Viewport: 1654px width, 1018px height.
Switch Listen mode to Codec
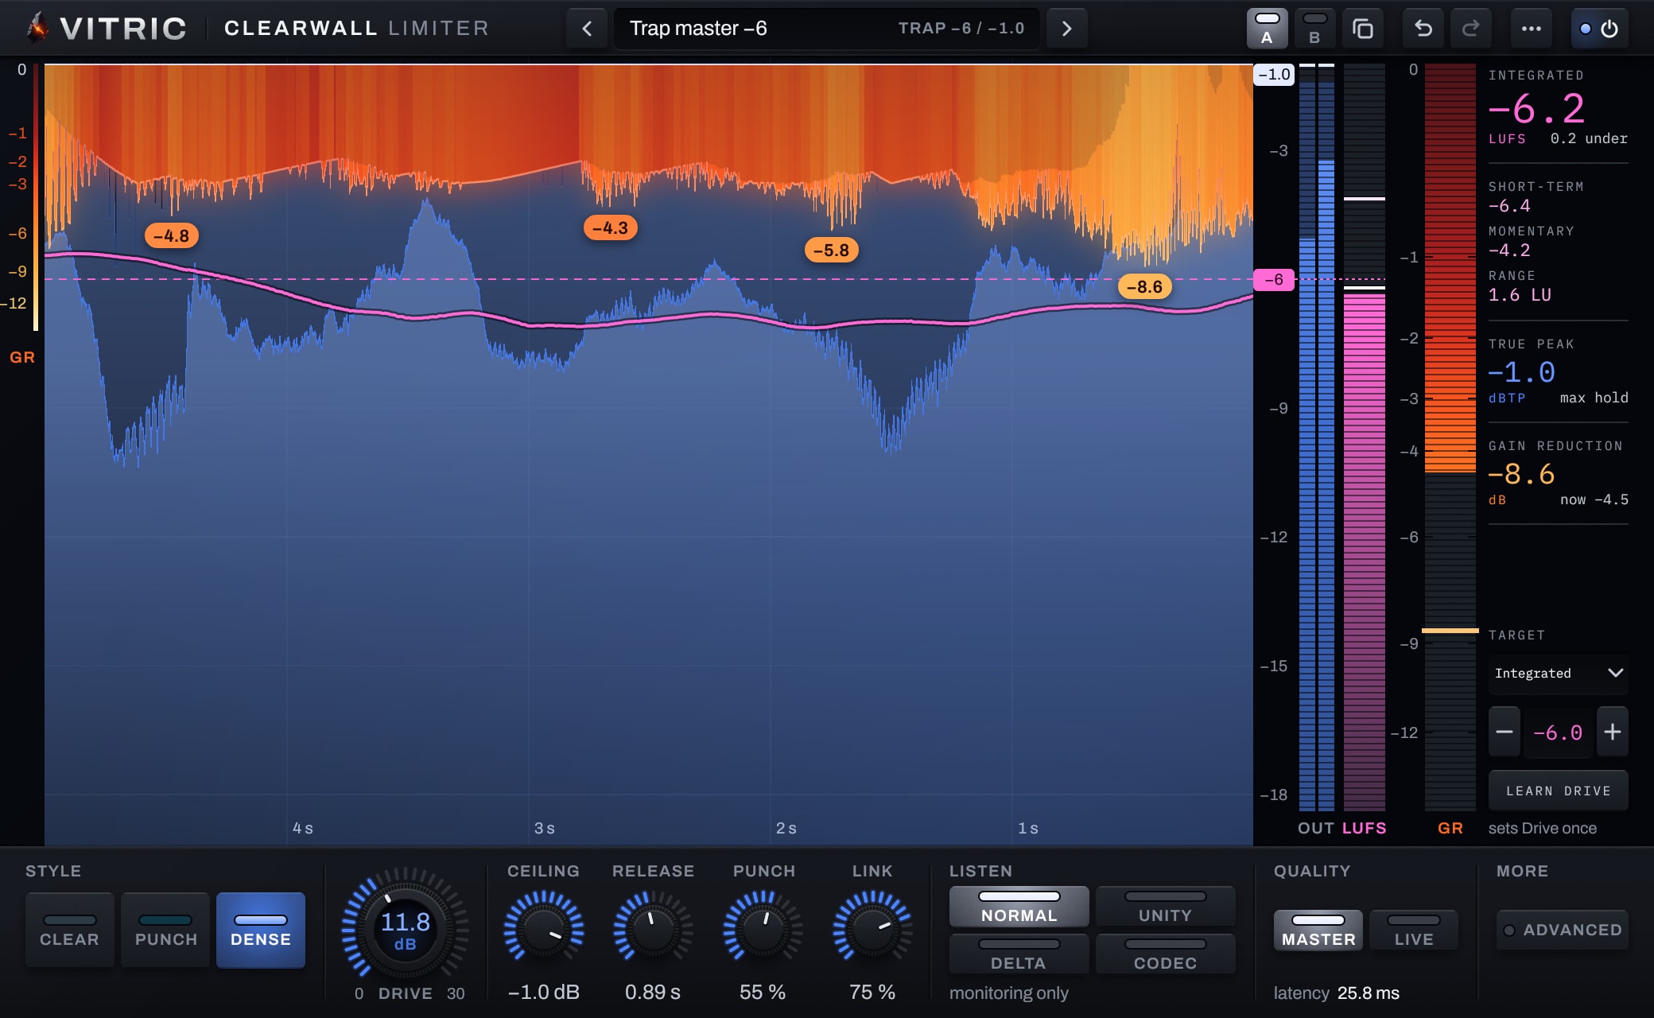(1165, 954)
